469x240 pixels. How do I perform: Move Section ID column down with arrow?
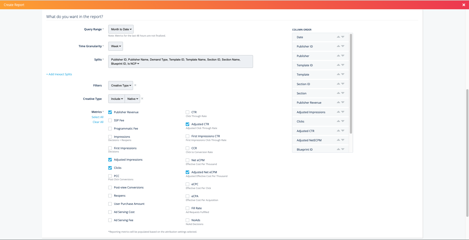pos(343,84)
